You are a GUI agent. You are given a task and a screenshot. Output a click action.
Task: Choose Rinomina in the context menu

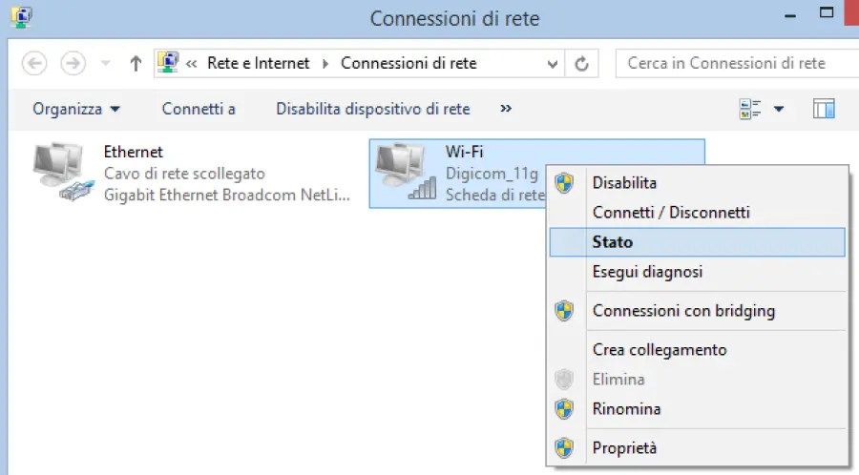click(x=697, y=409)
